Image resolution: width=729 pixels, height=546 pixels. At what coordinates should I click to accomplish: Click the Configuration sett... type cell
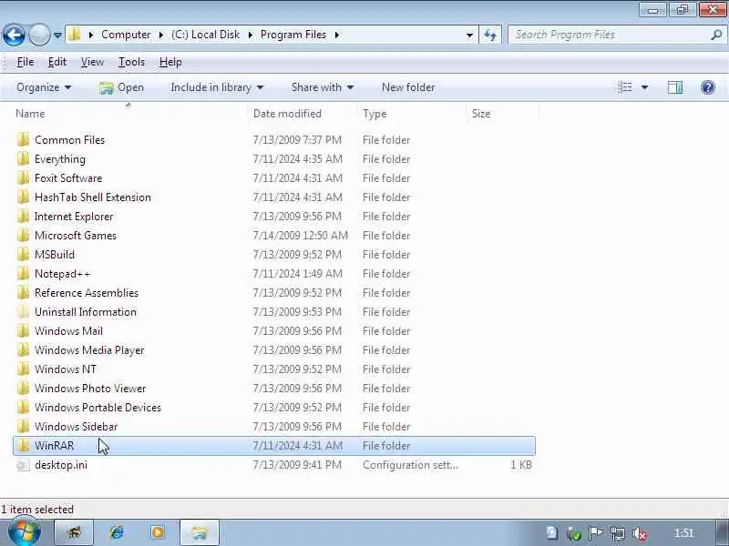pyautogui.click(x=411, y=465)
